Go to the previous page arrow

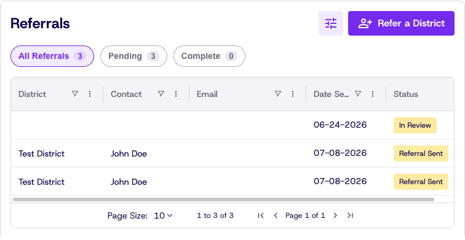pyautogui.click(x=276, y=215)
